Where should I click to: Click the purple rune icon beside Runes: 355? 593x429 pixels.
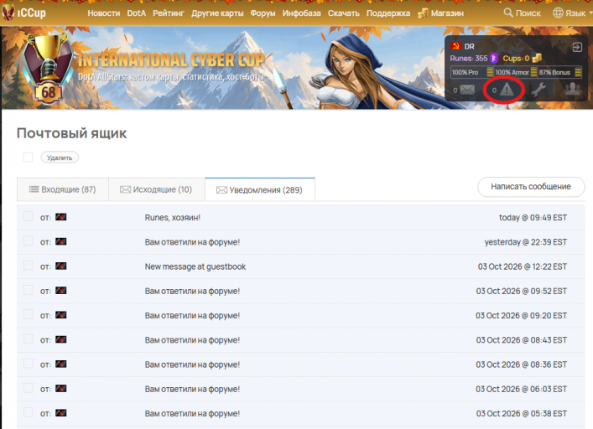click(x=493, y=58)
